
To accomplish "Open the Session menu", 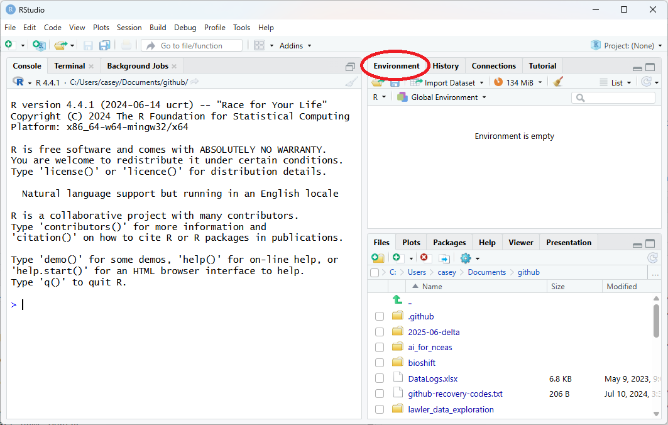I will point(129,28).
